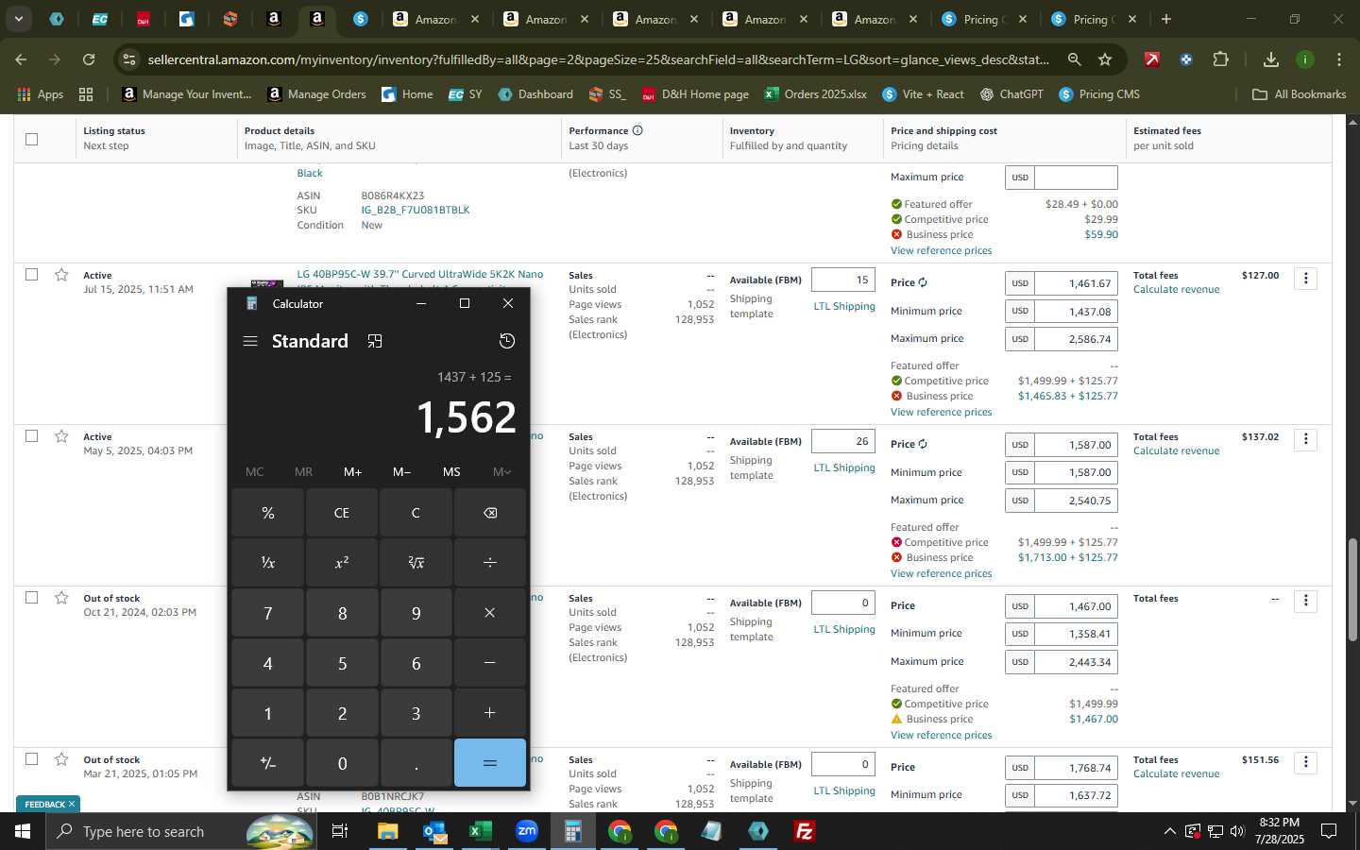Open a new Chrome tab
This screenshot has height=850, width=1360.
tap(1166, 19)
